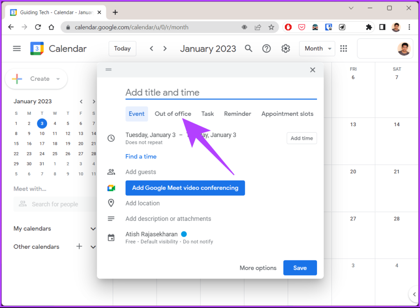The width and height of the screenshot is (420, 308).
Task: Click the location pin icon
Action: click(111, 203)
